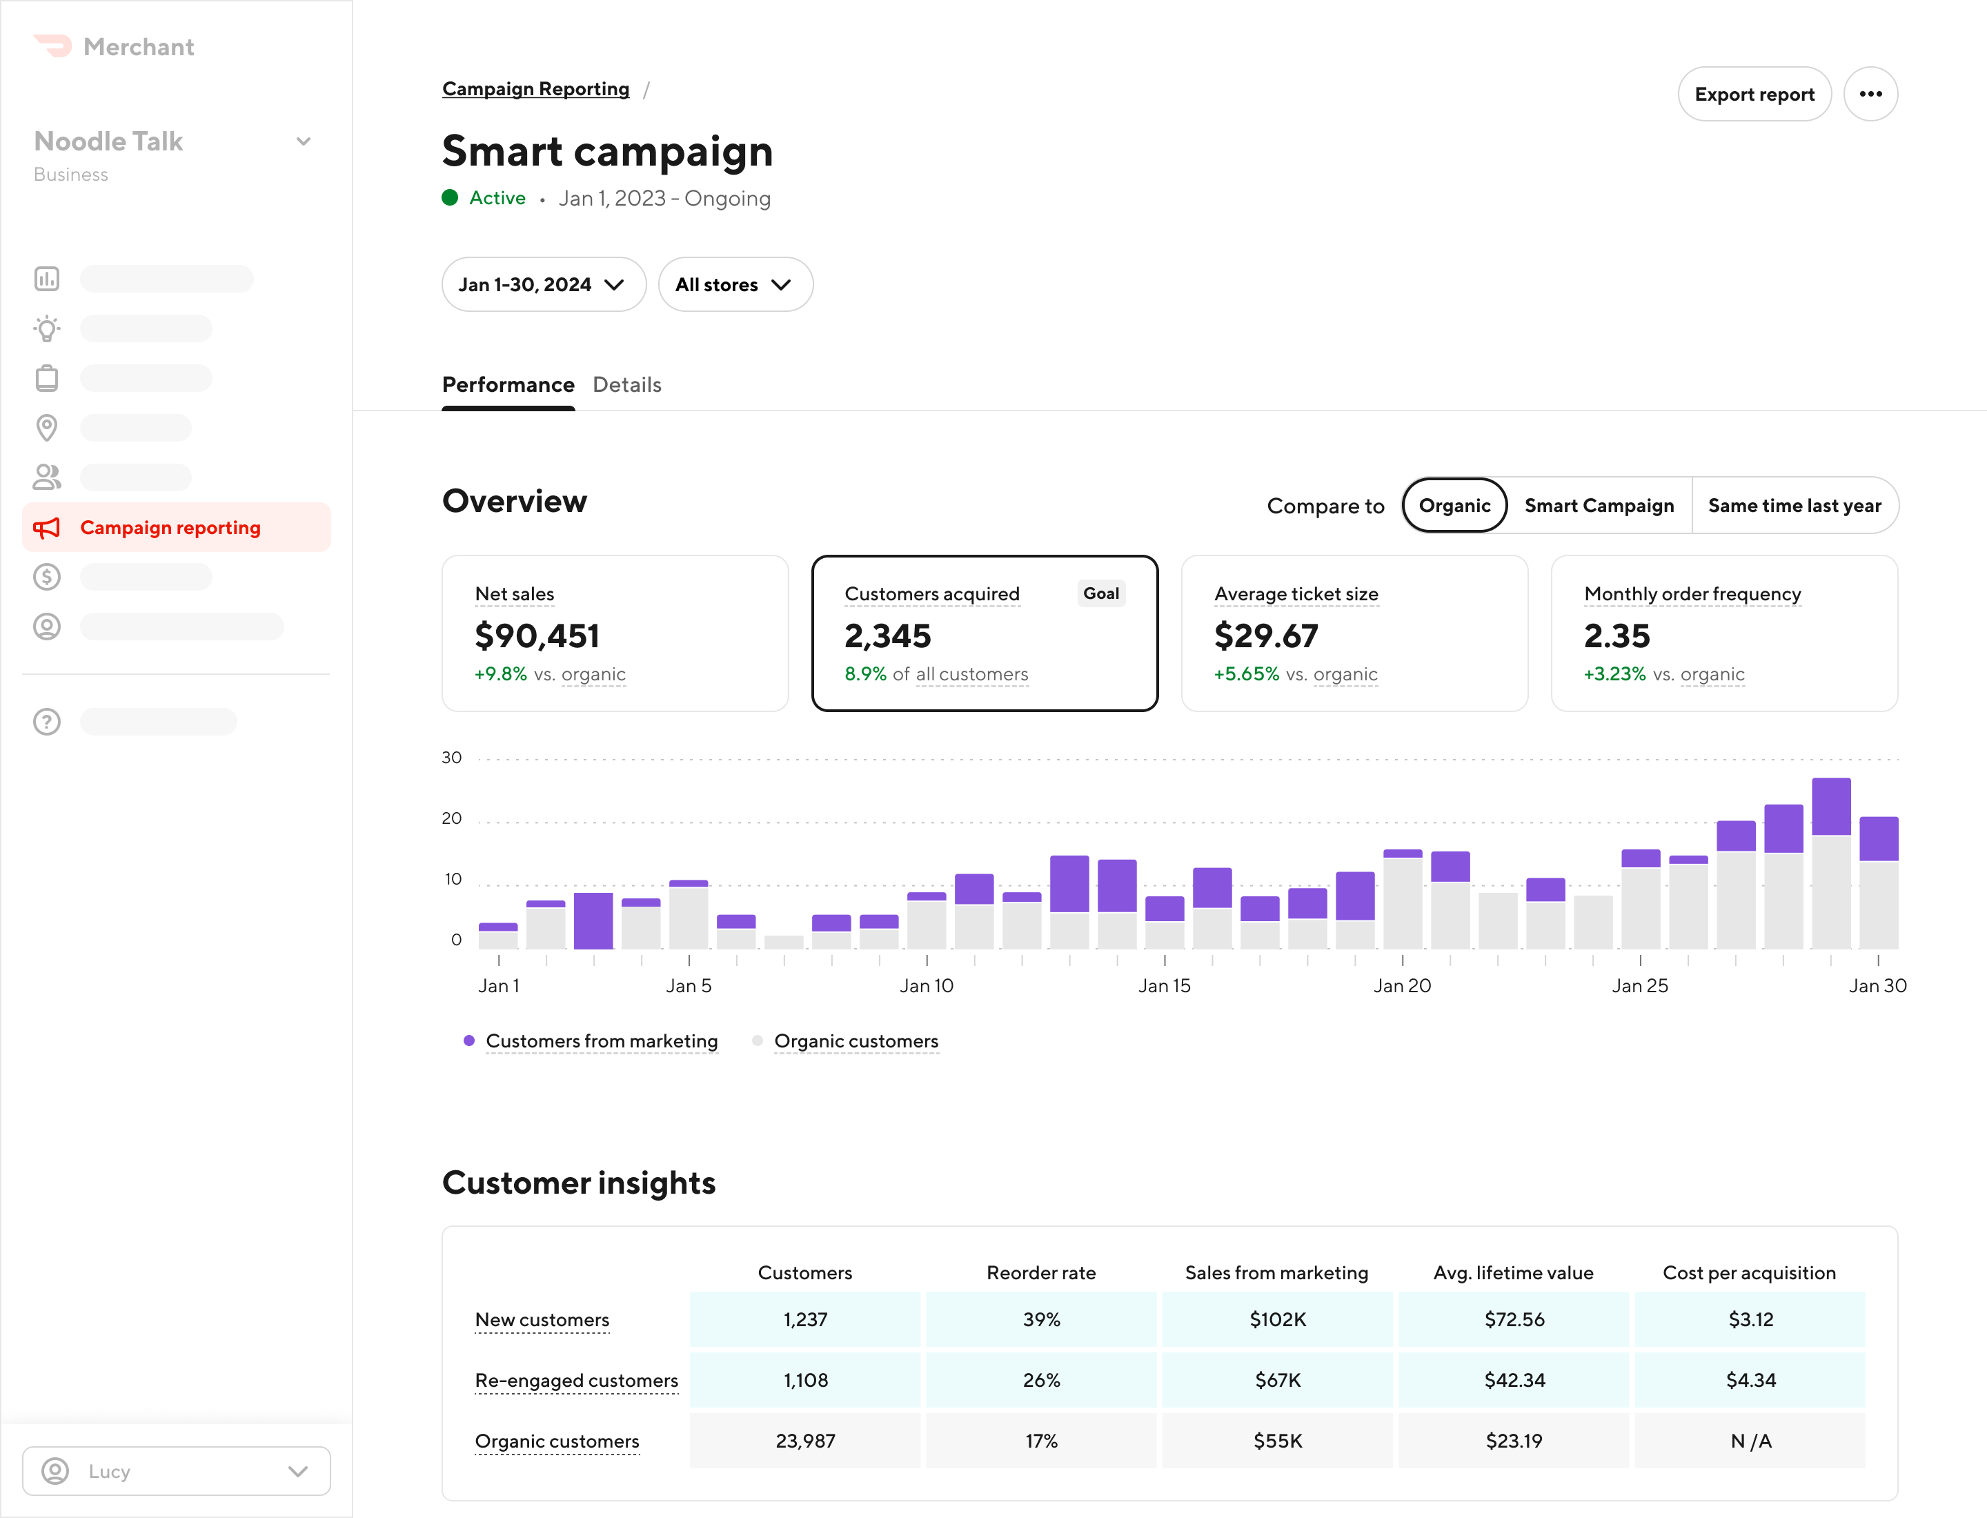Click the Jan 20 axis label
The image size is (1987, 1518).
(1403, 986)
